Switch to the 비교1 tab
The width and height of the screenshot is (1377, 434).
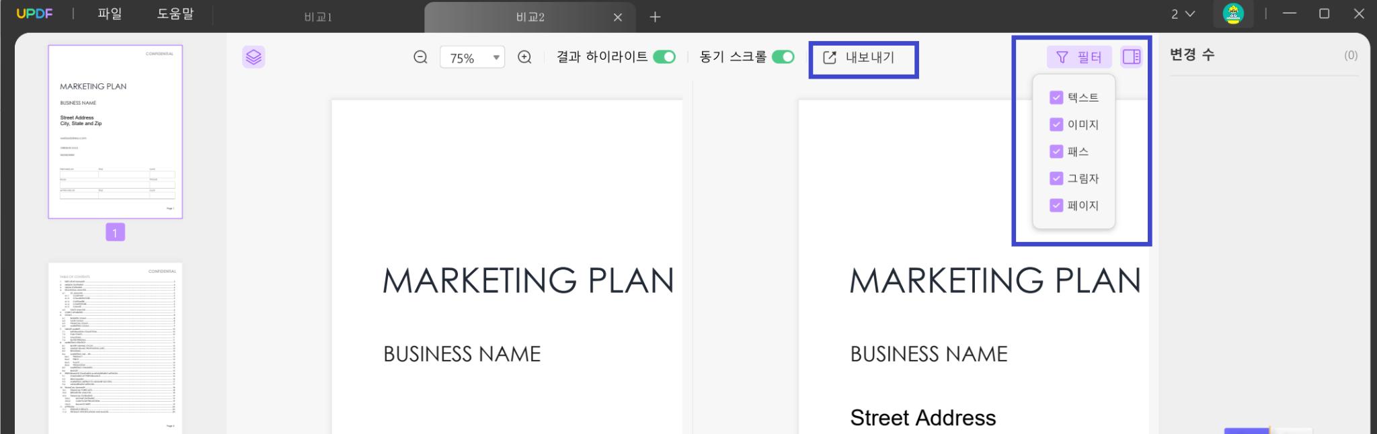318,17
